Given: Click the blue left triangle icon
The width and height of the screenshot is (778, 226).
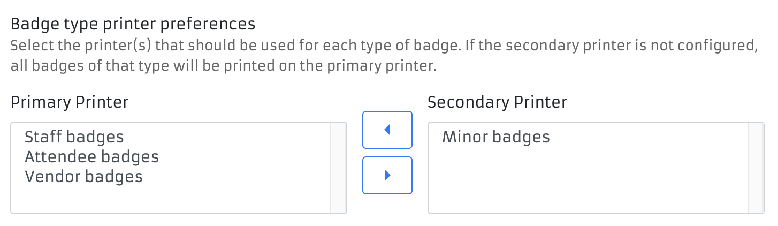Looking at the screenshot, I should pos(387,130).
